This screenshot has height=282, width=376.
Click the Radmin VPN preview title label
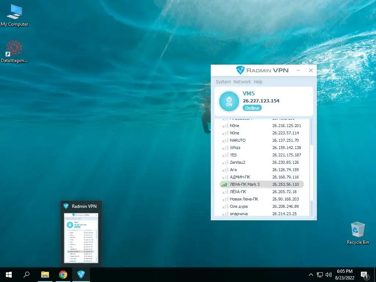coord(84,206)
